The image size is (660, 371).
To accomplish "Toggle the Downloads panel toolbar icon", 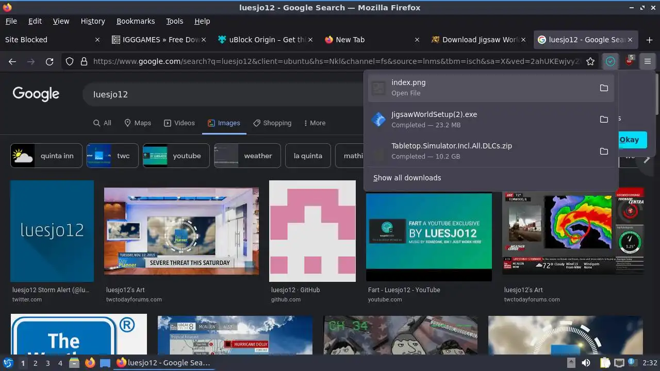I will 610,61.
